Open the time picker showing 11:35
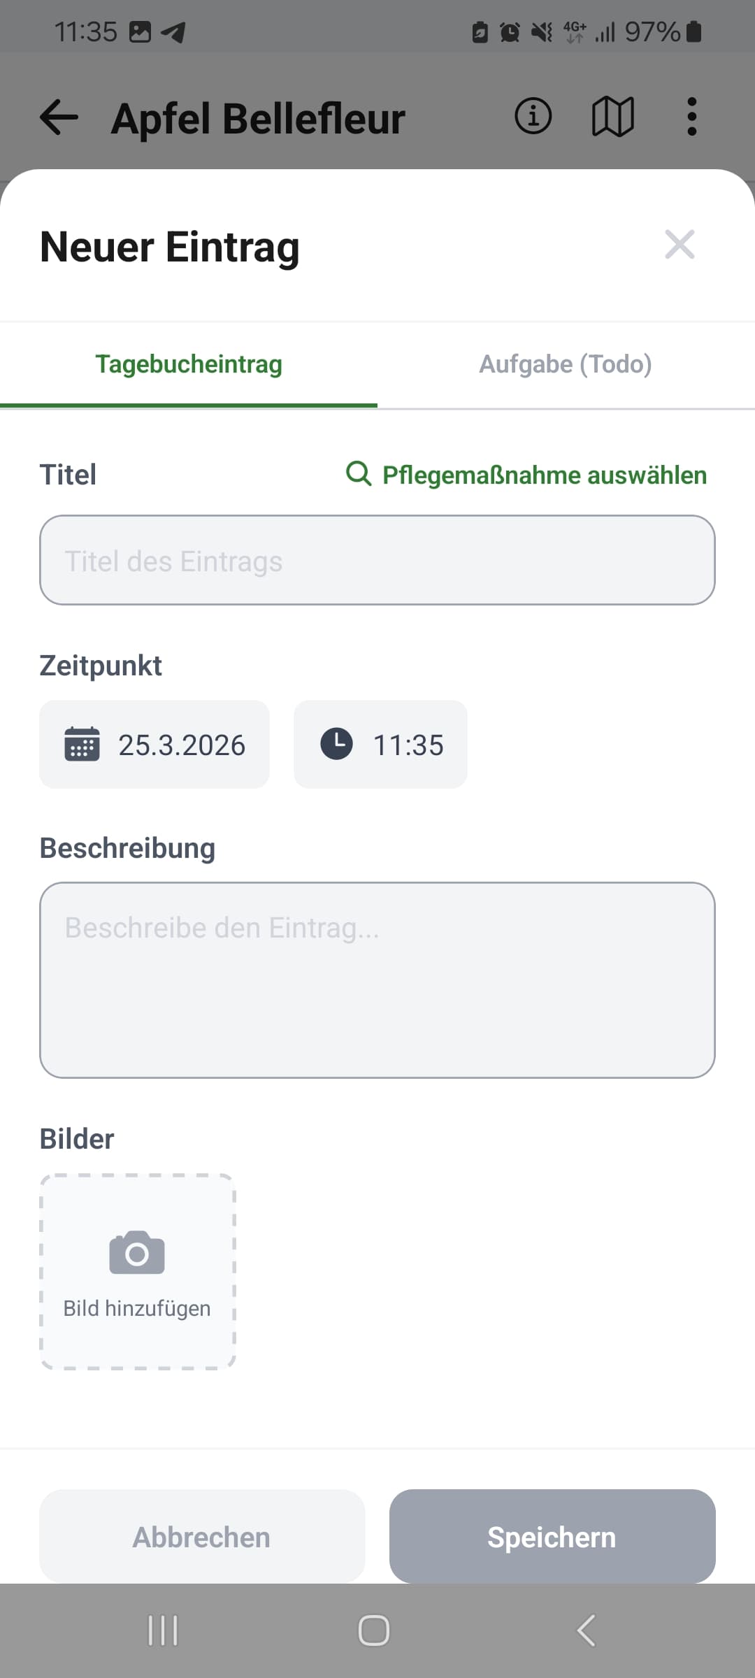 tap(408, 745)
